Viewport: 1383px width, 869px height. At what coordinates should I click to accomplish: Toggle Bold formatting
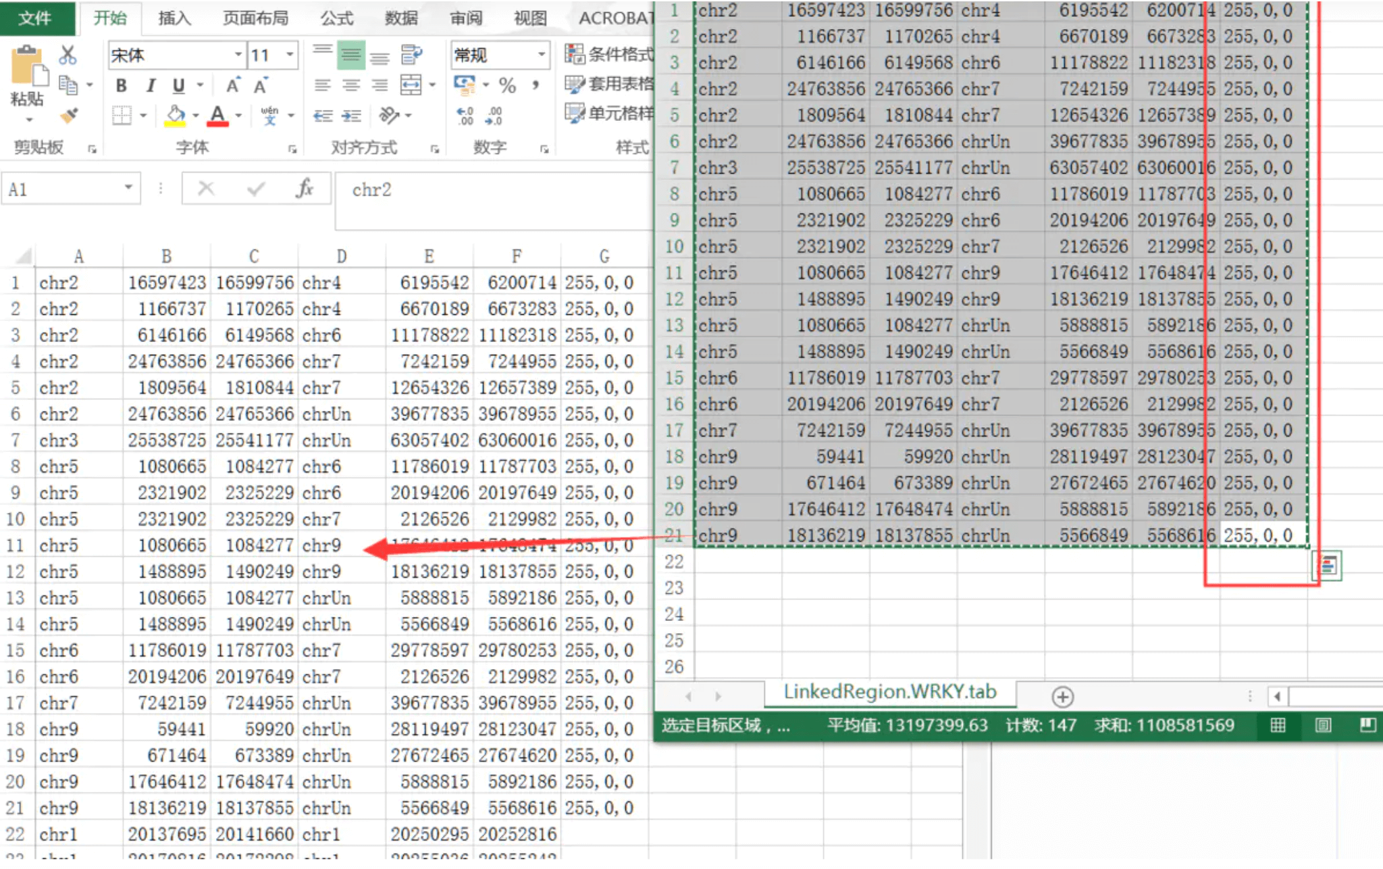(121, 86)
